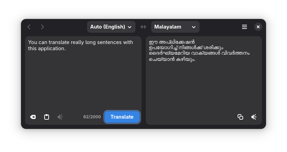287x152 pixels.
Task: Open the Malayalam destination language dropdown
Action: 175,27
